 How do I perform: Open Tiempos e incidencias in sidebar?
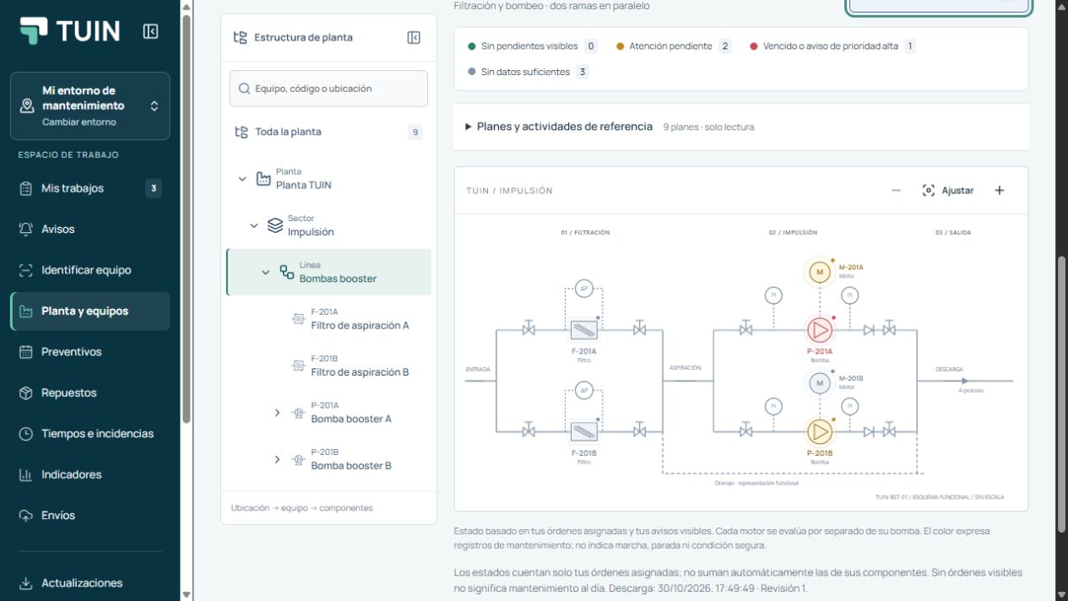pyautogui.click(x=90, y=434)
